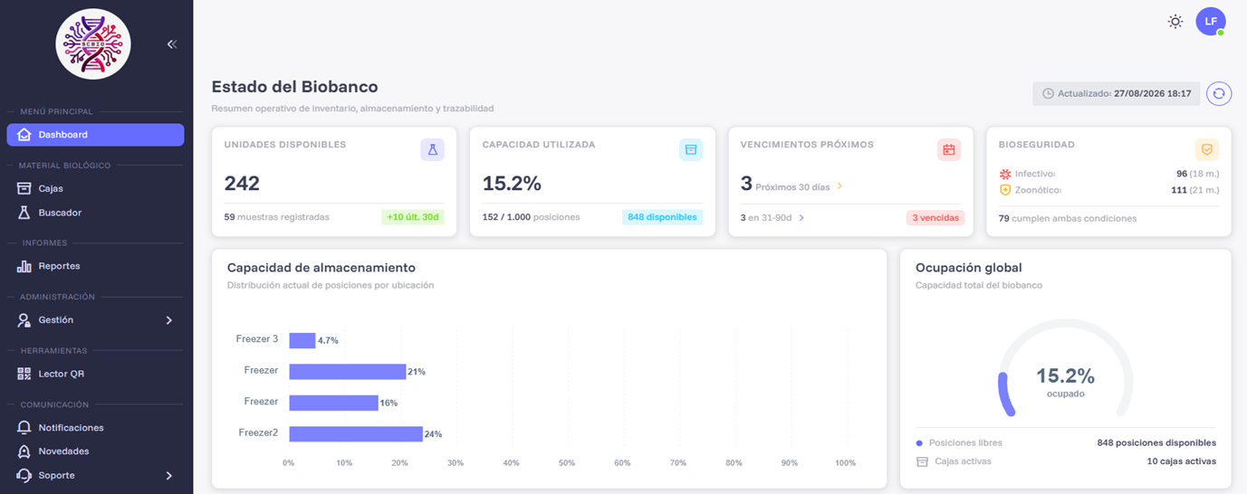Click the Soporte headset icon
Screen dimensions: 1247x494
click(24, 475)
